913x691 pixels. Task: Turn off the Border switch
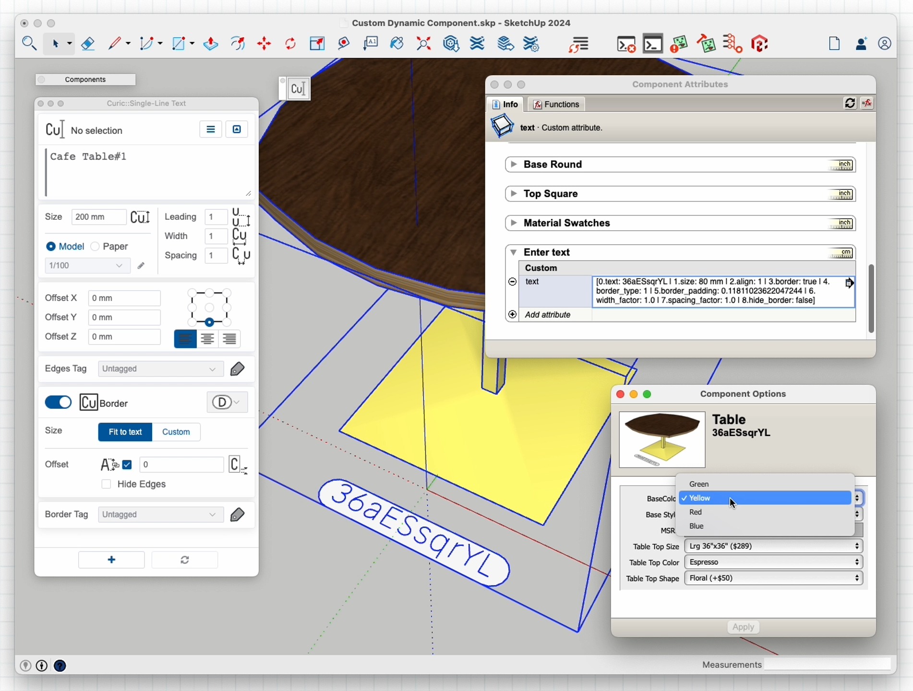point(58,403)
